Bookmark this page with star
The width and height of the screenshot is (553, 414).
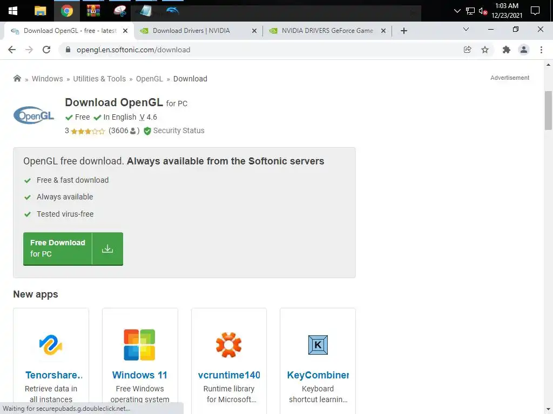tap(485, 50)
